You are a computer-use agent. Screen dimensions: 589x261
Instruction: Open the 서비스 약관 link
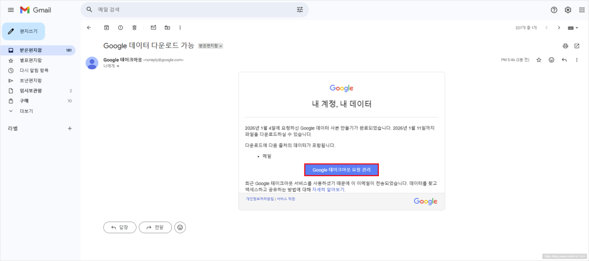click(286, 199)
